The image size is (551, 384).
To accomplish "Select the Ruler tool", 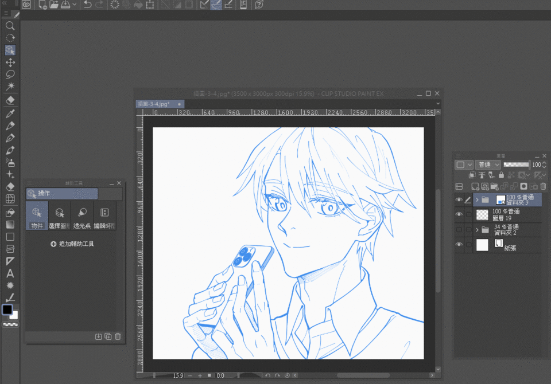I will pyautogui.click(x=10, y=261).
